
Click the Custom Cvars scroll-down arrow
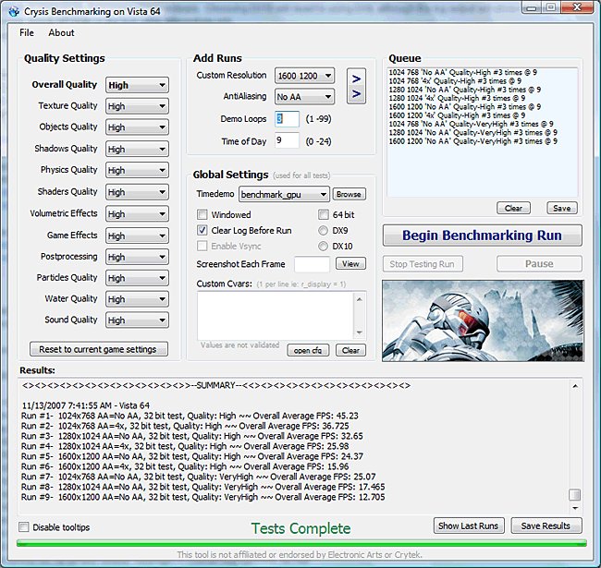[x=360, y=332]
